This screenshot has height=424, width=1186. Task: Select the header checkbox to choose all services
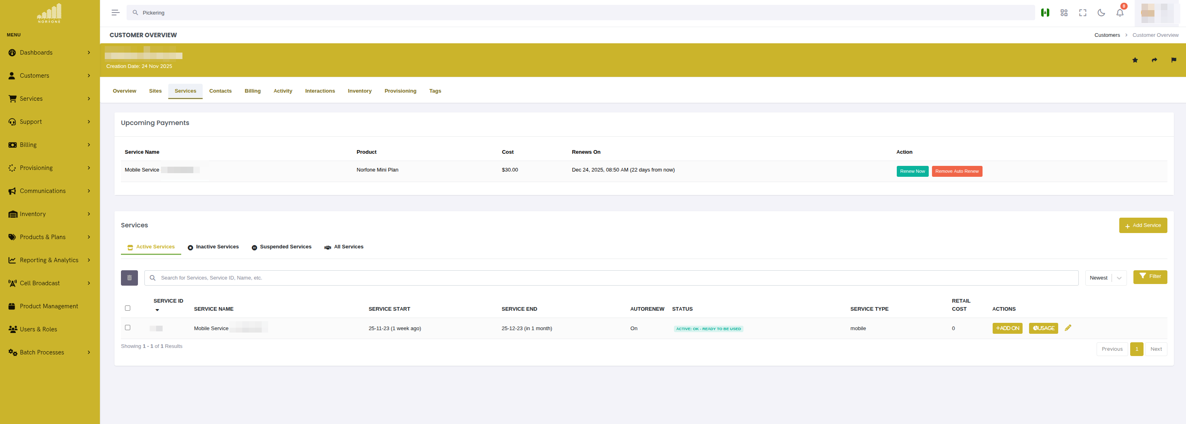(127, 307)
